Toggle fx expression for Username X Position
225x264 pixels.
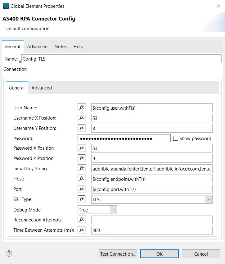[82, 118]
